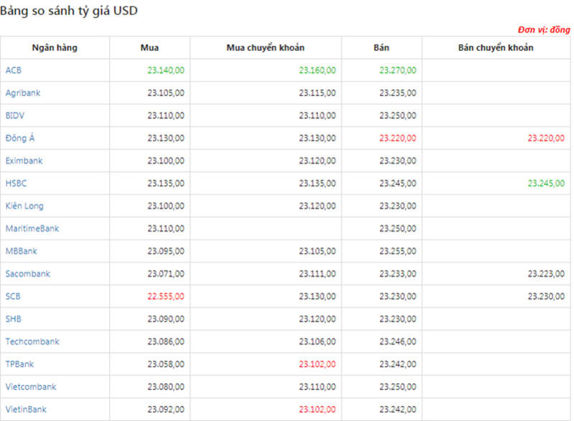This screenshot has width=574, height=421.
Task: Open the ACB bank link
Action: point(13,70)
